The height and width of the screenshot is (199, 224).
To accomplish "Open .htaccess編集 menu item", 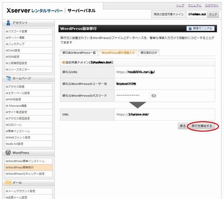I will click(x=29, y=106).
